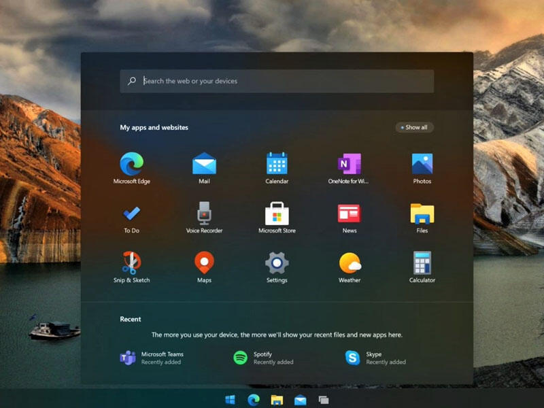
Task: Open the Files app in the grid
Action: pos(422,214)
